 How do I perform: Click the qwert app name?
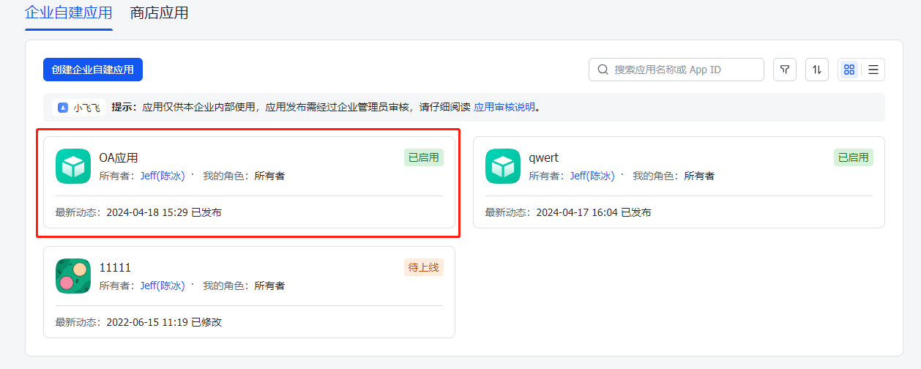[544, 157]
